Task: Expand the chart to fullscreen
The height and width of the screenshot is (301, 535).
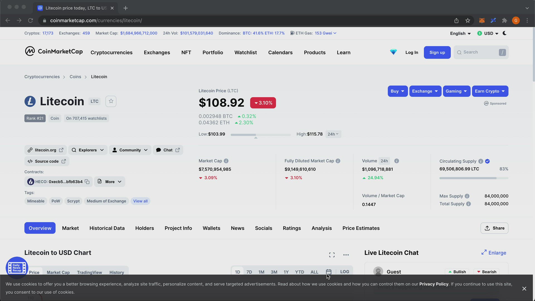Action: [x=332, y=254]
